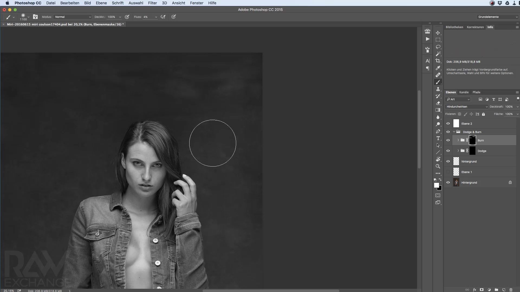Show the hidden Ebene 1 layer
Image resolution: width=520 pixels, height=292 pixels.
448,172
